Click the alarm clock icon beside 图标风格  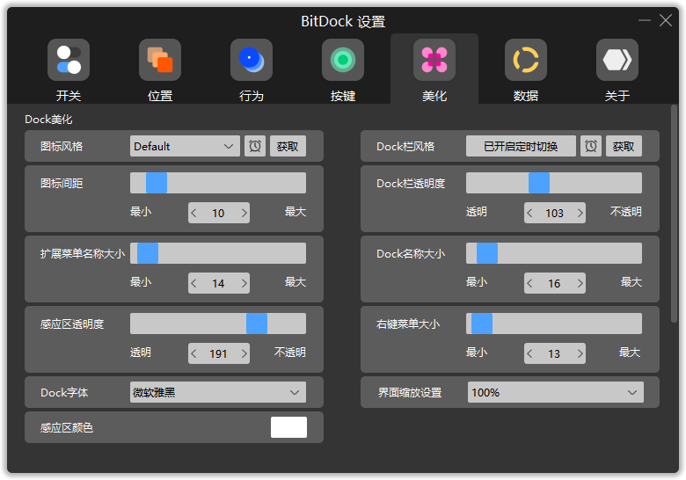pos(255,146)
